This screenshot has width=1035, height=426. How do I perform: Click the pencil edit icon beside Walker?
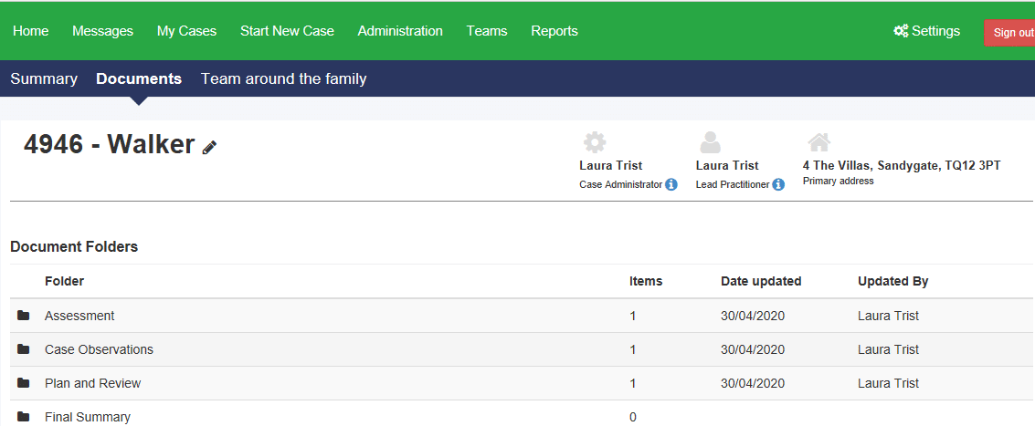pos(210,147)
